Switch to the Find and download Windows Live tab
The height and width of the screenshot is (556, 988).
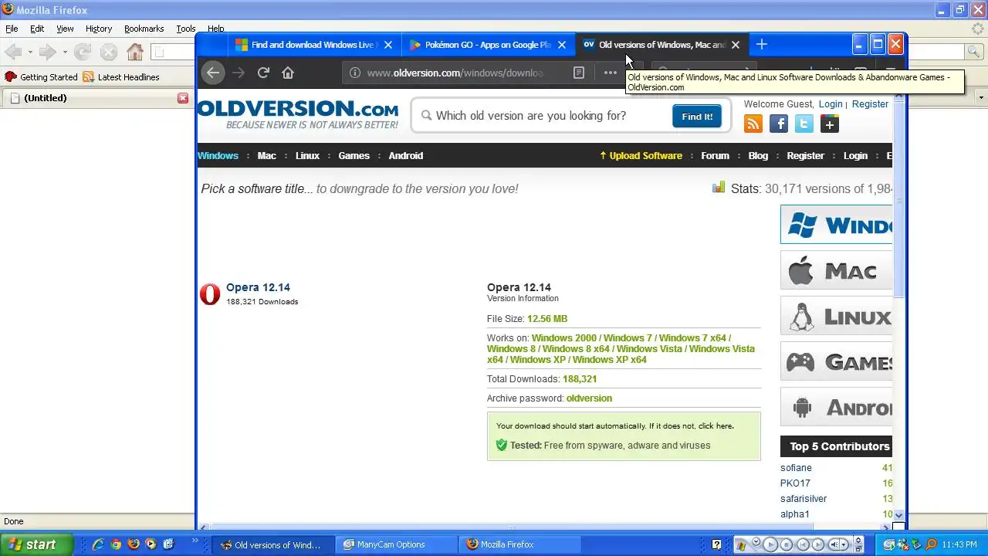[x=313, y=45]
